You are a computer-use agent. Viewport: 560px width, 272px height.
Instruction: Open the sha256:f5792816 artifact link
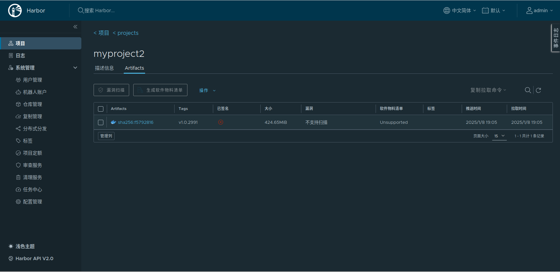point(136,122)
